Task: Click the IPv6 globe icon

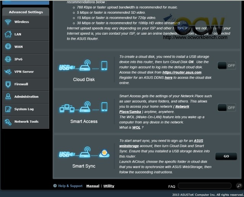Action: [x=8, y=59]
